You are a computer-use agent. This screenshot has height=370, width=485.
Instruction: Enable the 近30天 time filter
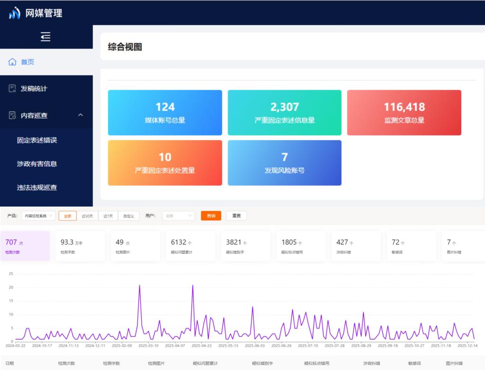[87, 216]
